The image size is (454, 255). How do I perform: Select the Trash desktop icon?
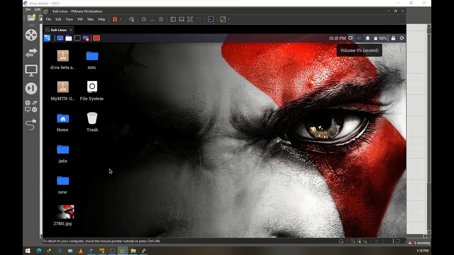[x=92, y=122]
